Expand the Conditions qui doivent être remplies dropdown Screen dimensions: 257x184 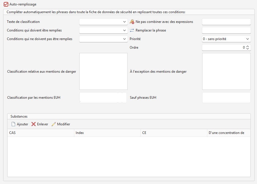(x=103, y=30)
